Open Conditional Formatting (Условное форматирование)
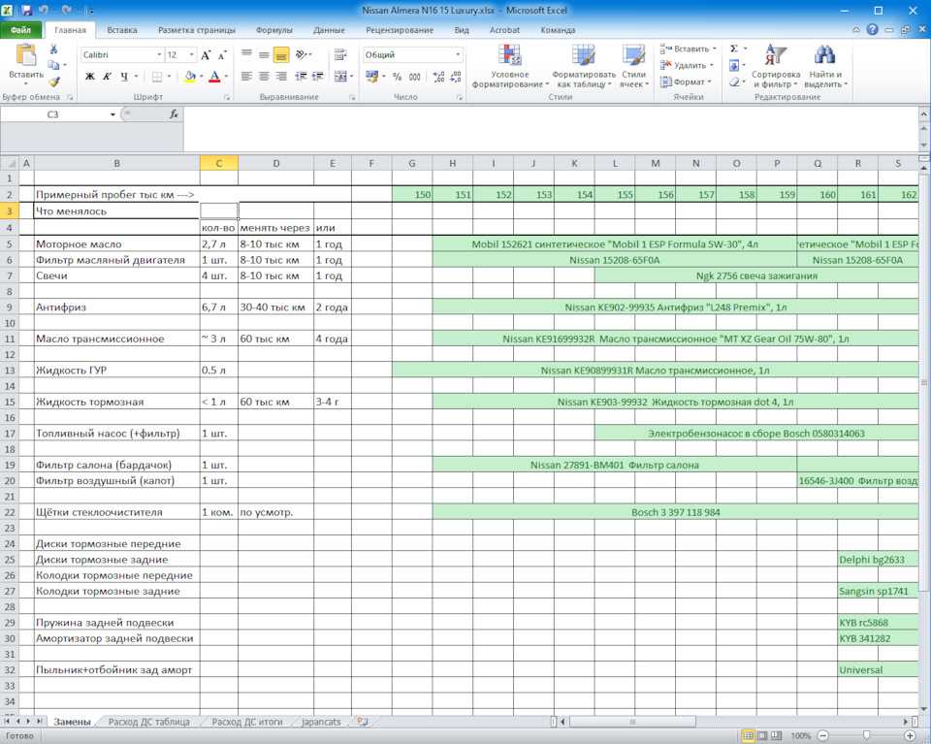The height and width of the screenshot is (744, 931). pyautogui.click(x=509, y=66)
